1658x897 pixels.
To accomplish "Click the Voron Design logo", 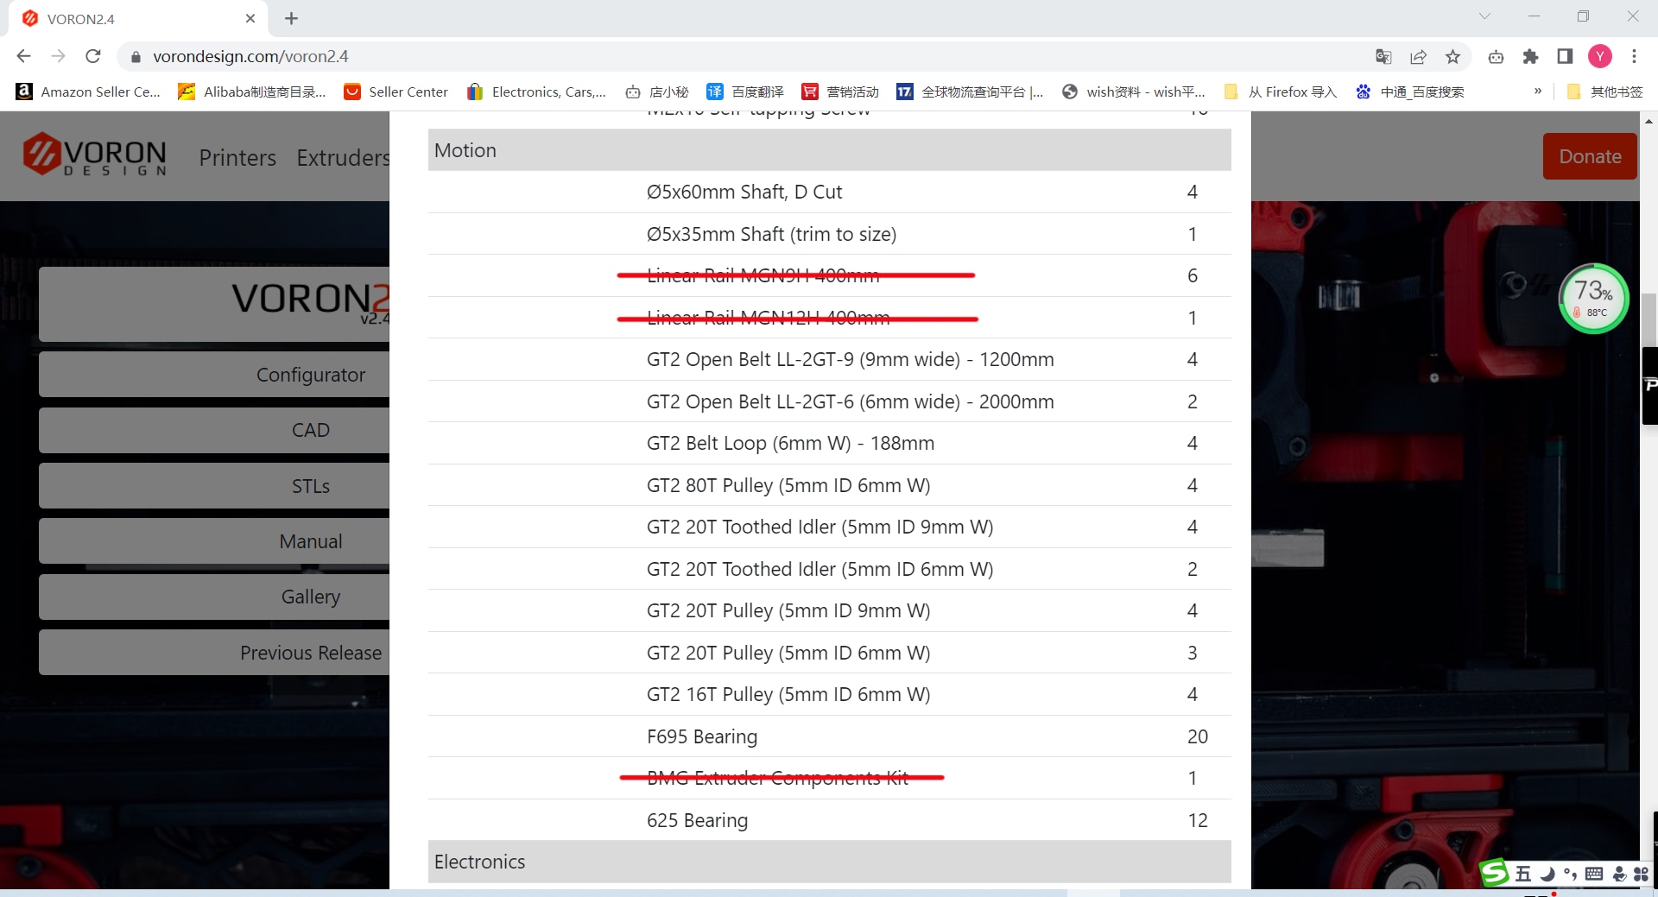I will tap(94, 155).
